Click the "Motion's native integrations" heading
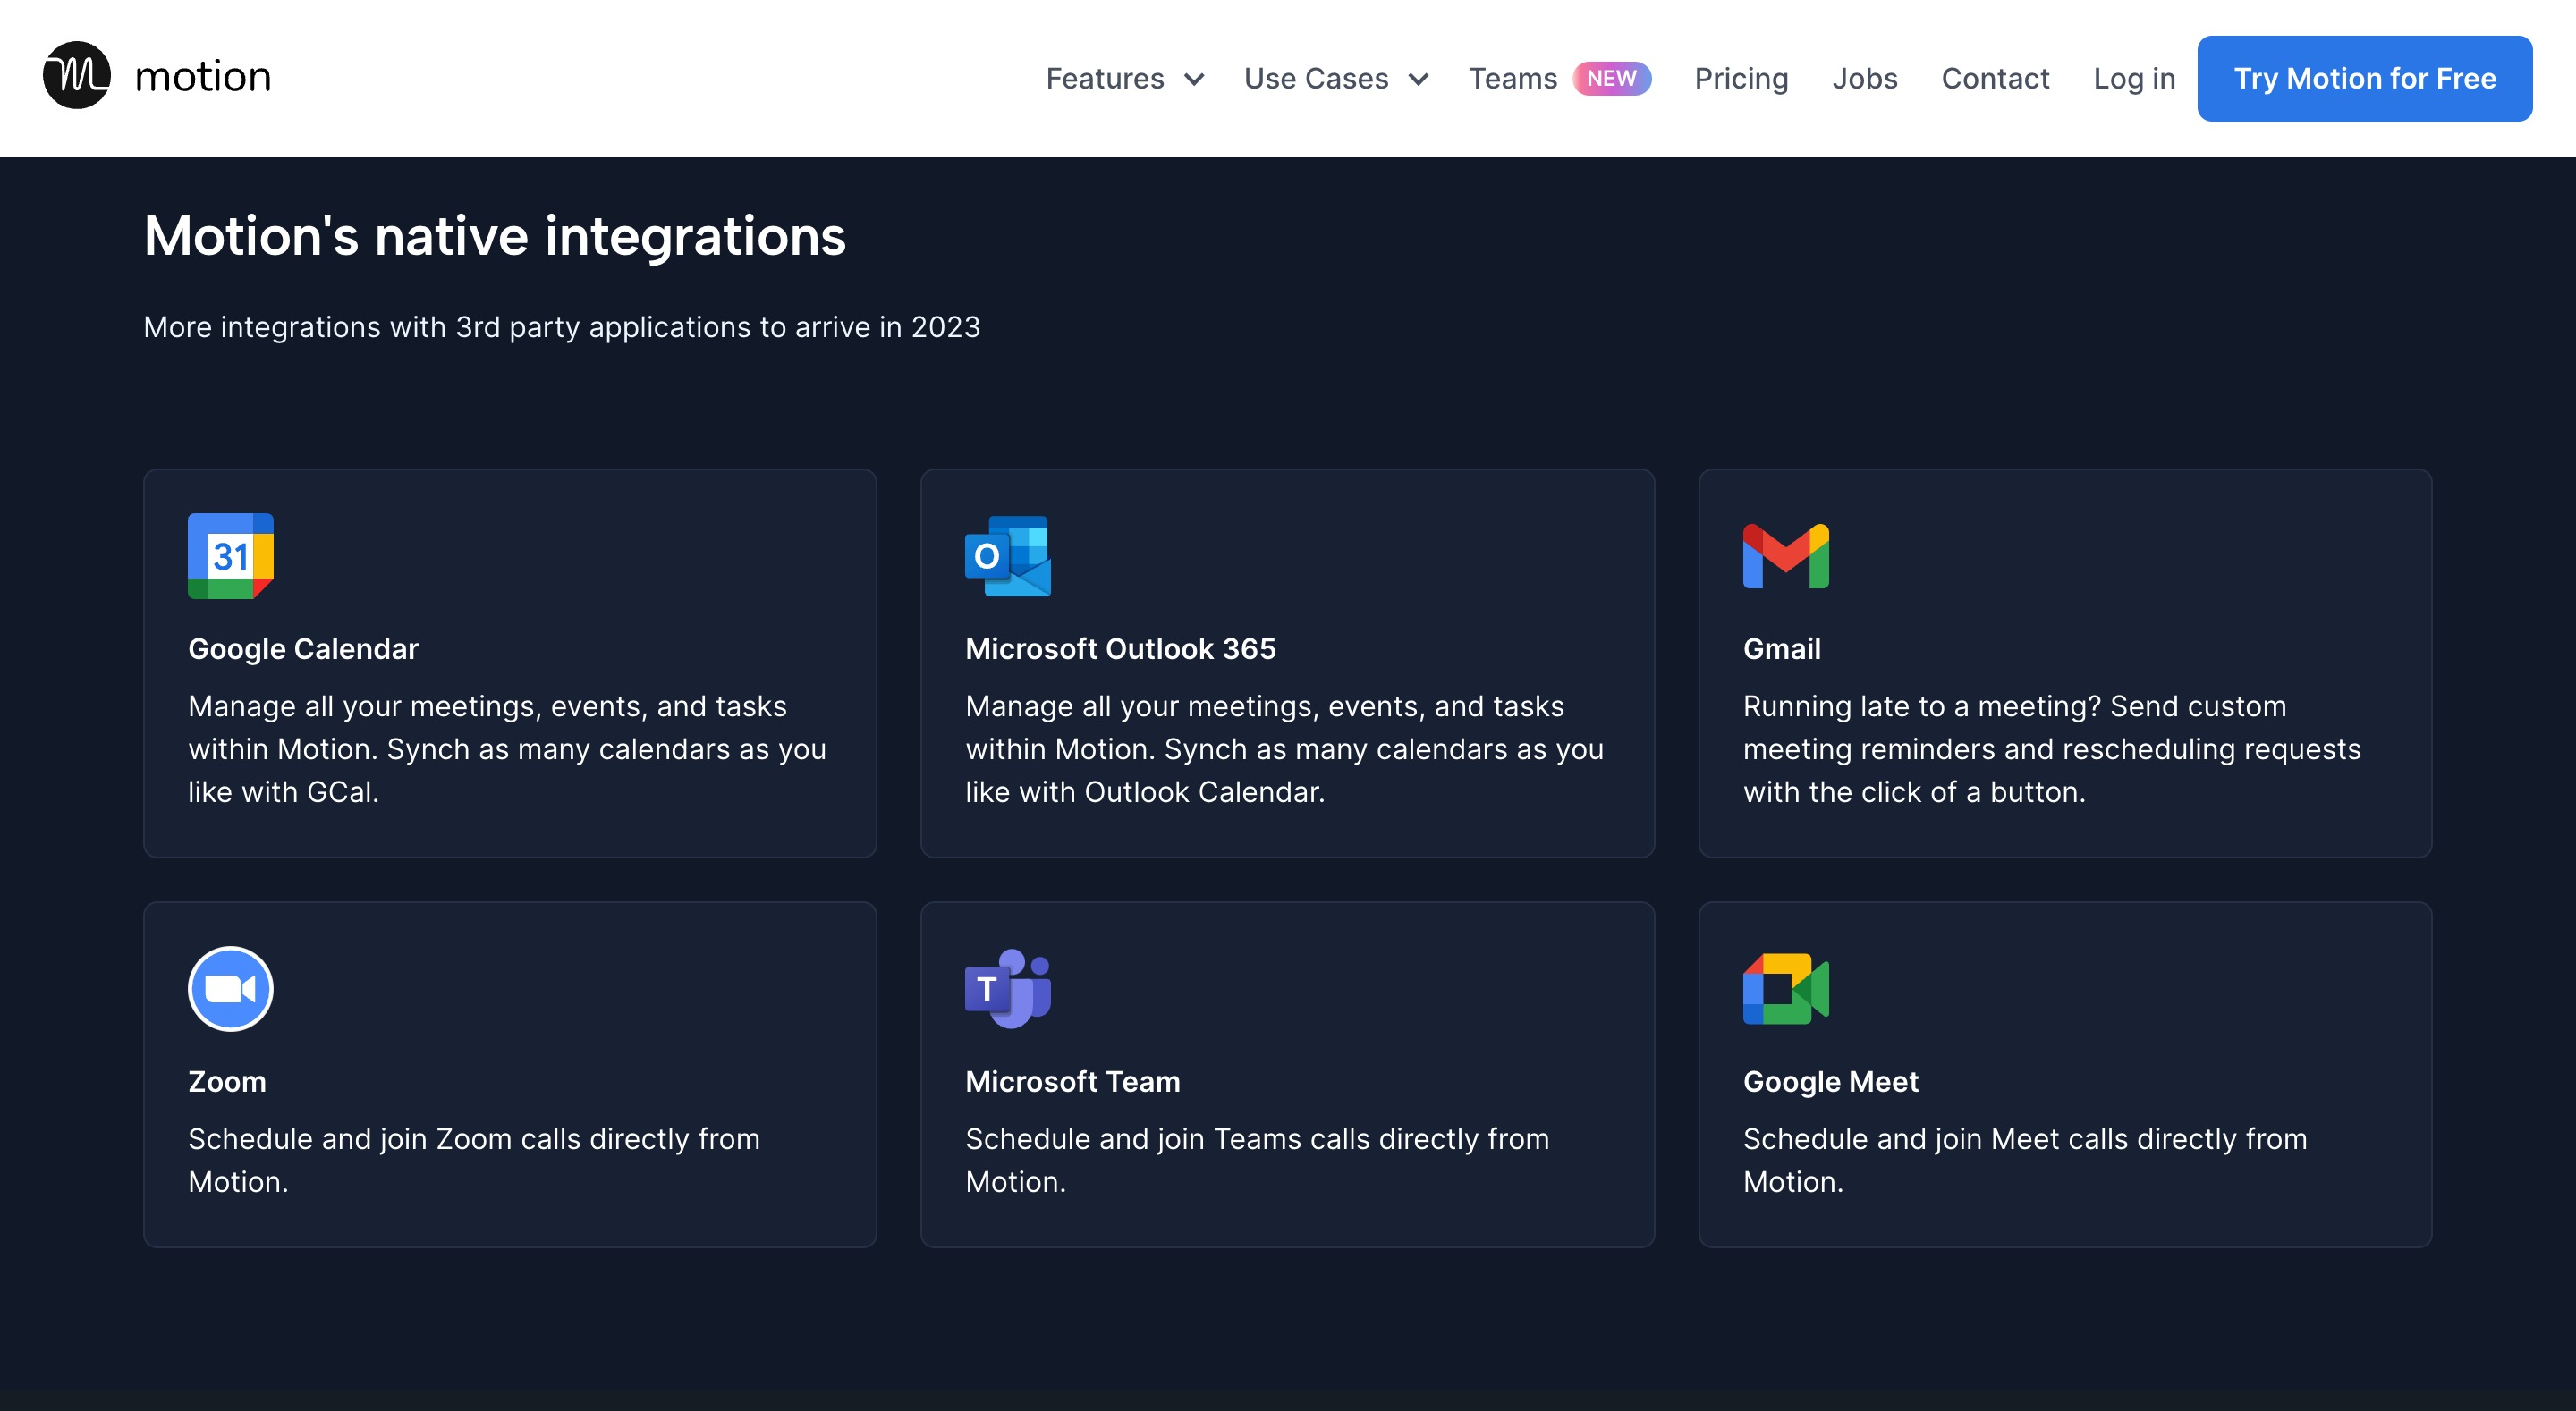This screenshot has height=1411, width=2576. [x=495, y=237]
